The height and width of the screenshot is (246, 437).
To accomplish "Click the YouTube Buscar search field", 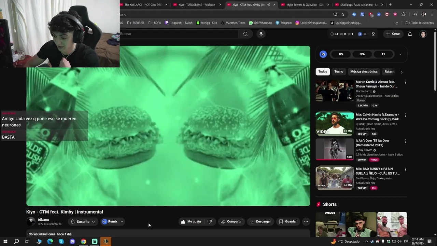I will 179,34.
